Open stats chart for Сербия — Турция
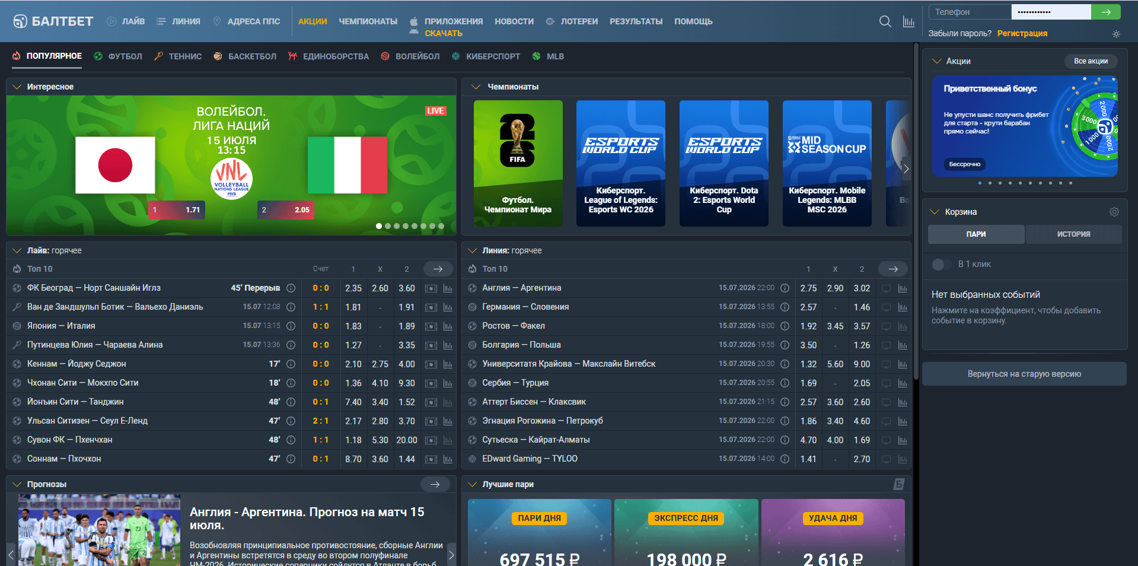This screenshot has width=1138, height=566. point(903,383)
